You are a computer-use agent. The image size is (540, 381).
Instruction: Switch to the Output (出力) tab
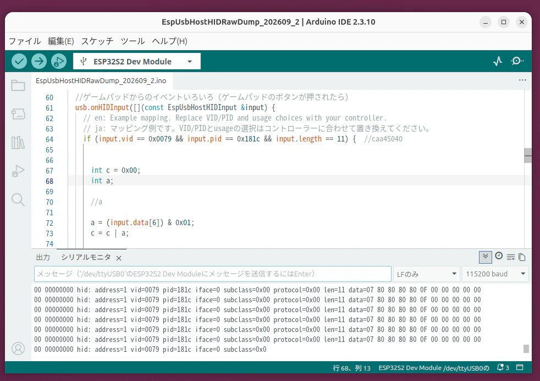click(x=43, y=257)
